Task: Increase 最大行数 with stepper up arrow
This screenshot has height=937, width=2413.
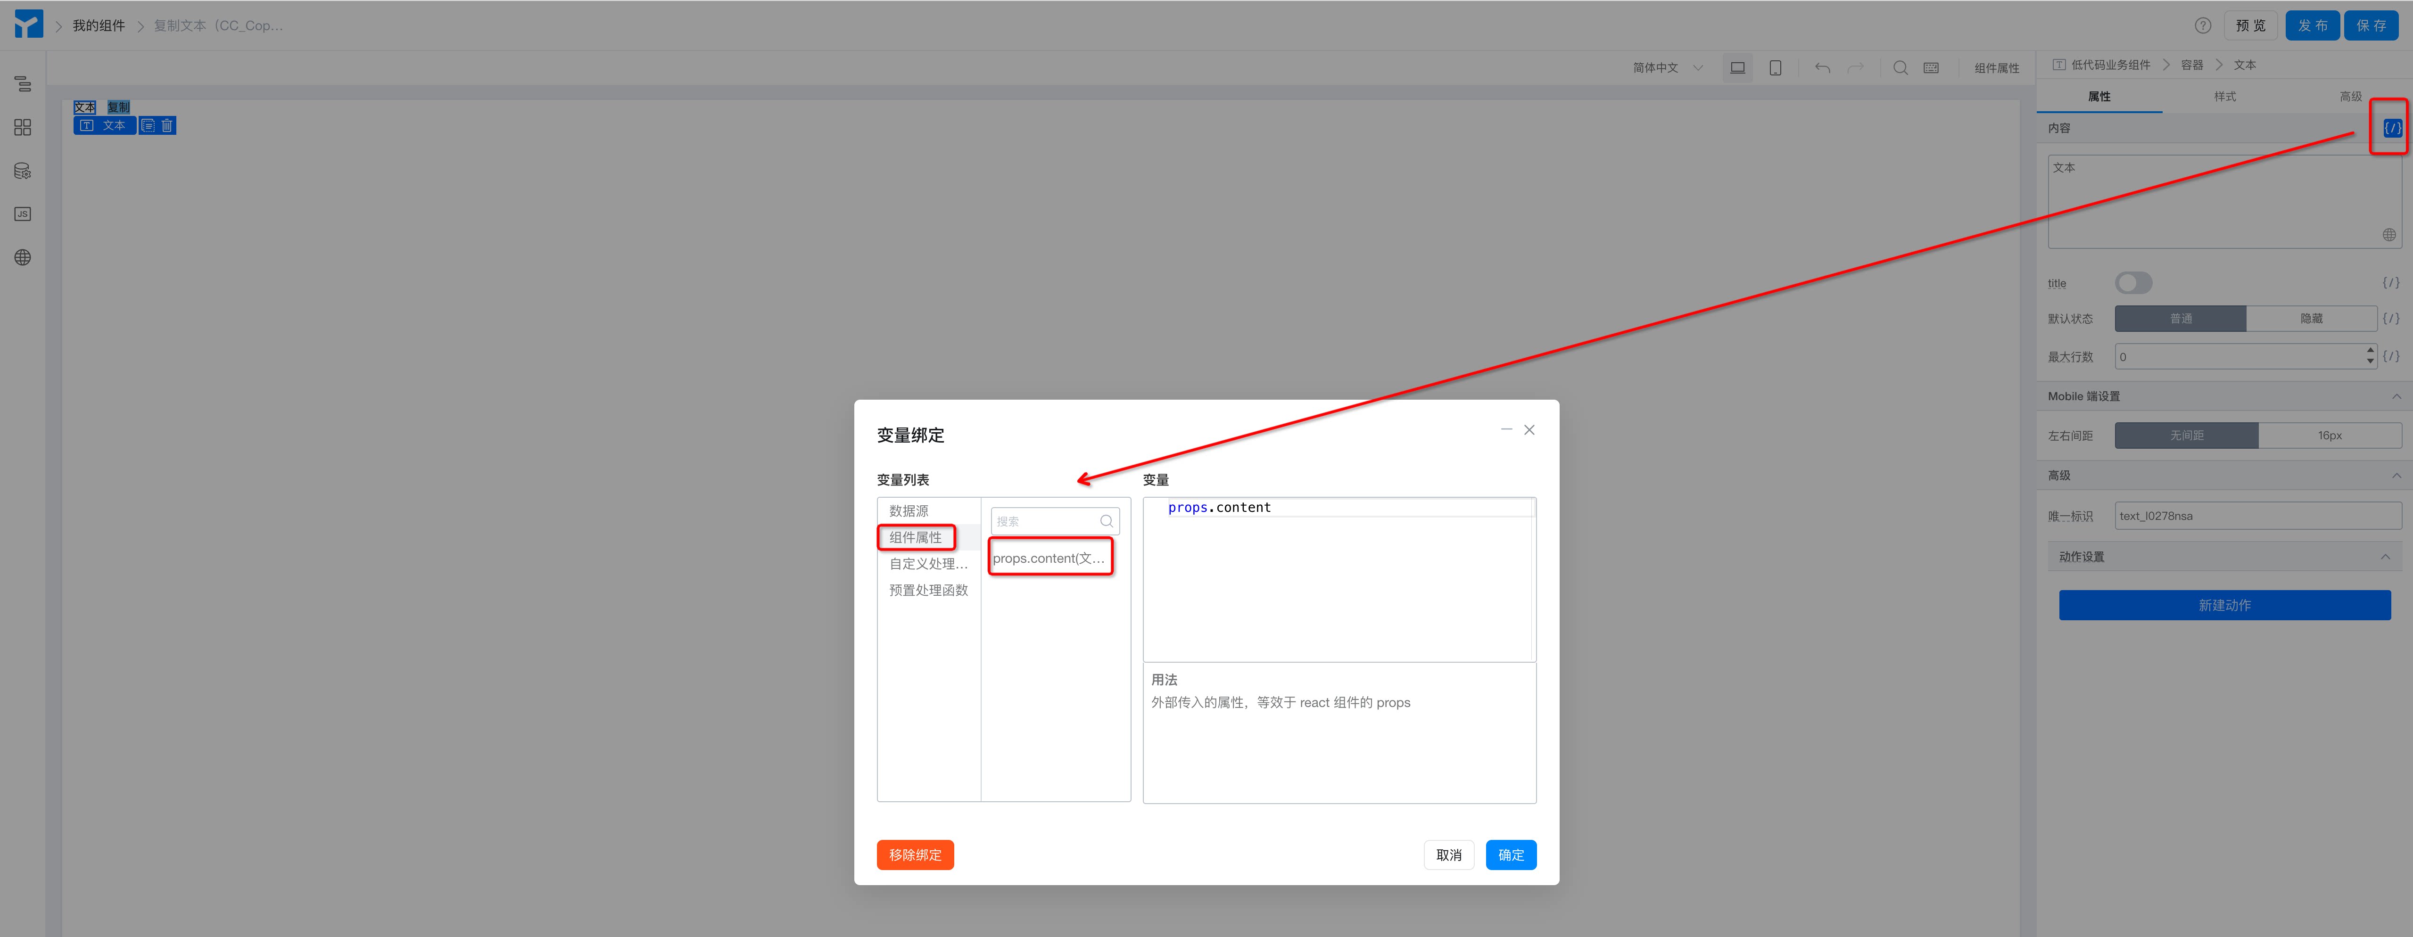Action: coord(2370,351)
